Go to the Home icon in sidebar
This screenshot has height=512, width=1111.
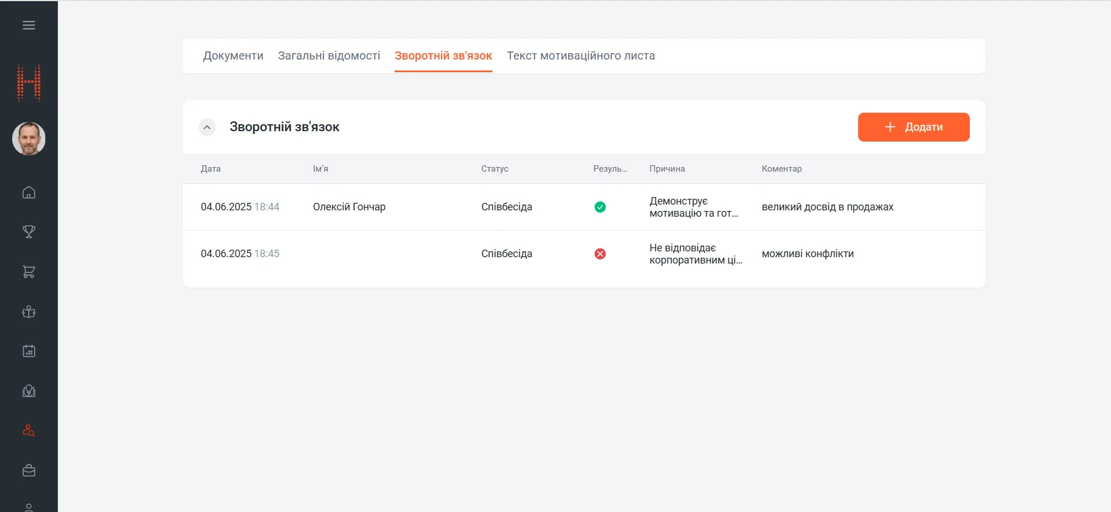tap(29, 192)
